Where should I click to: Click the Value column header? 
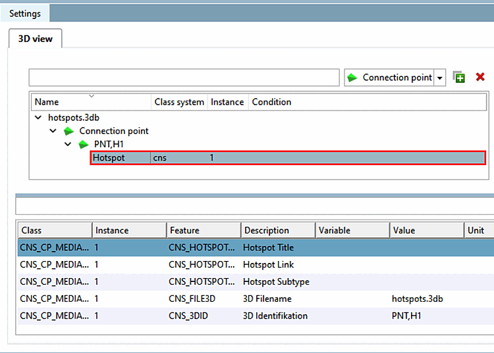(427, 231)
